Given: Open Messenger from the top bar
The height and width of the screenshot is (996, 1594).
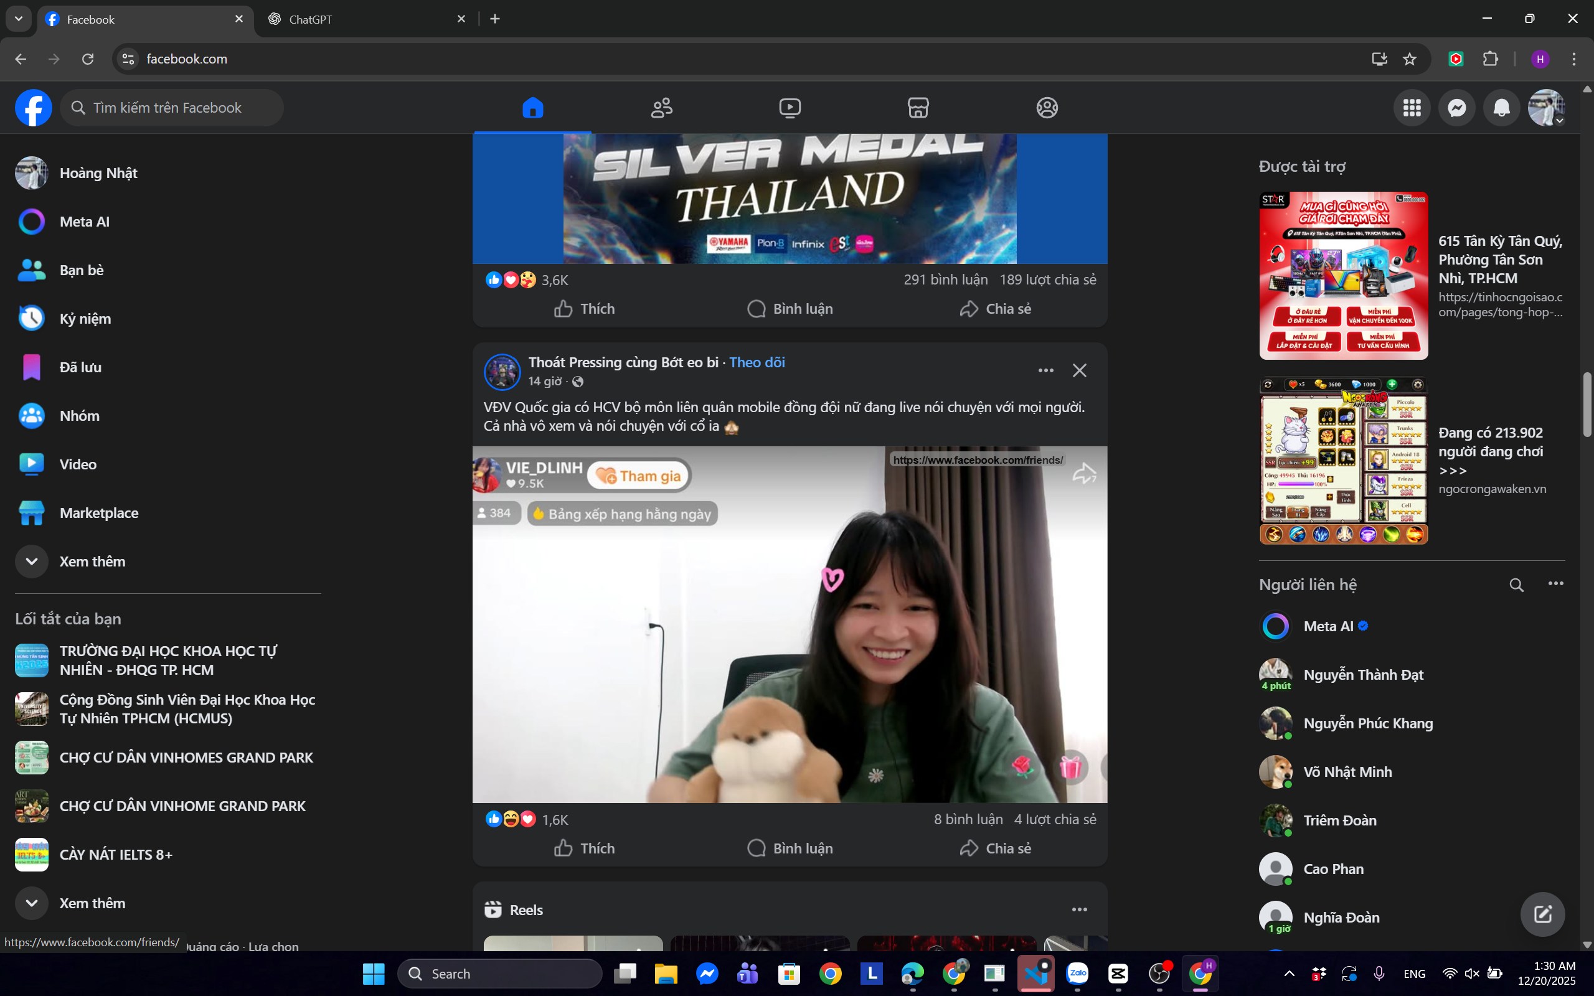Looking at the screenshot, I should (1456, 107).
